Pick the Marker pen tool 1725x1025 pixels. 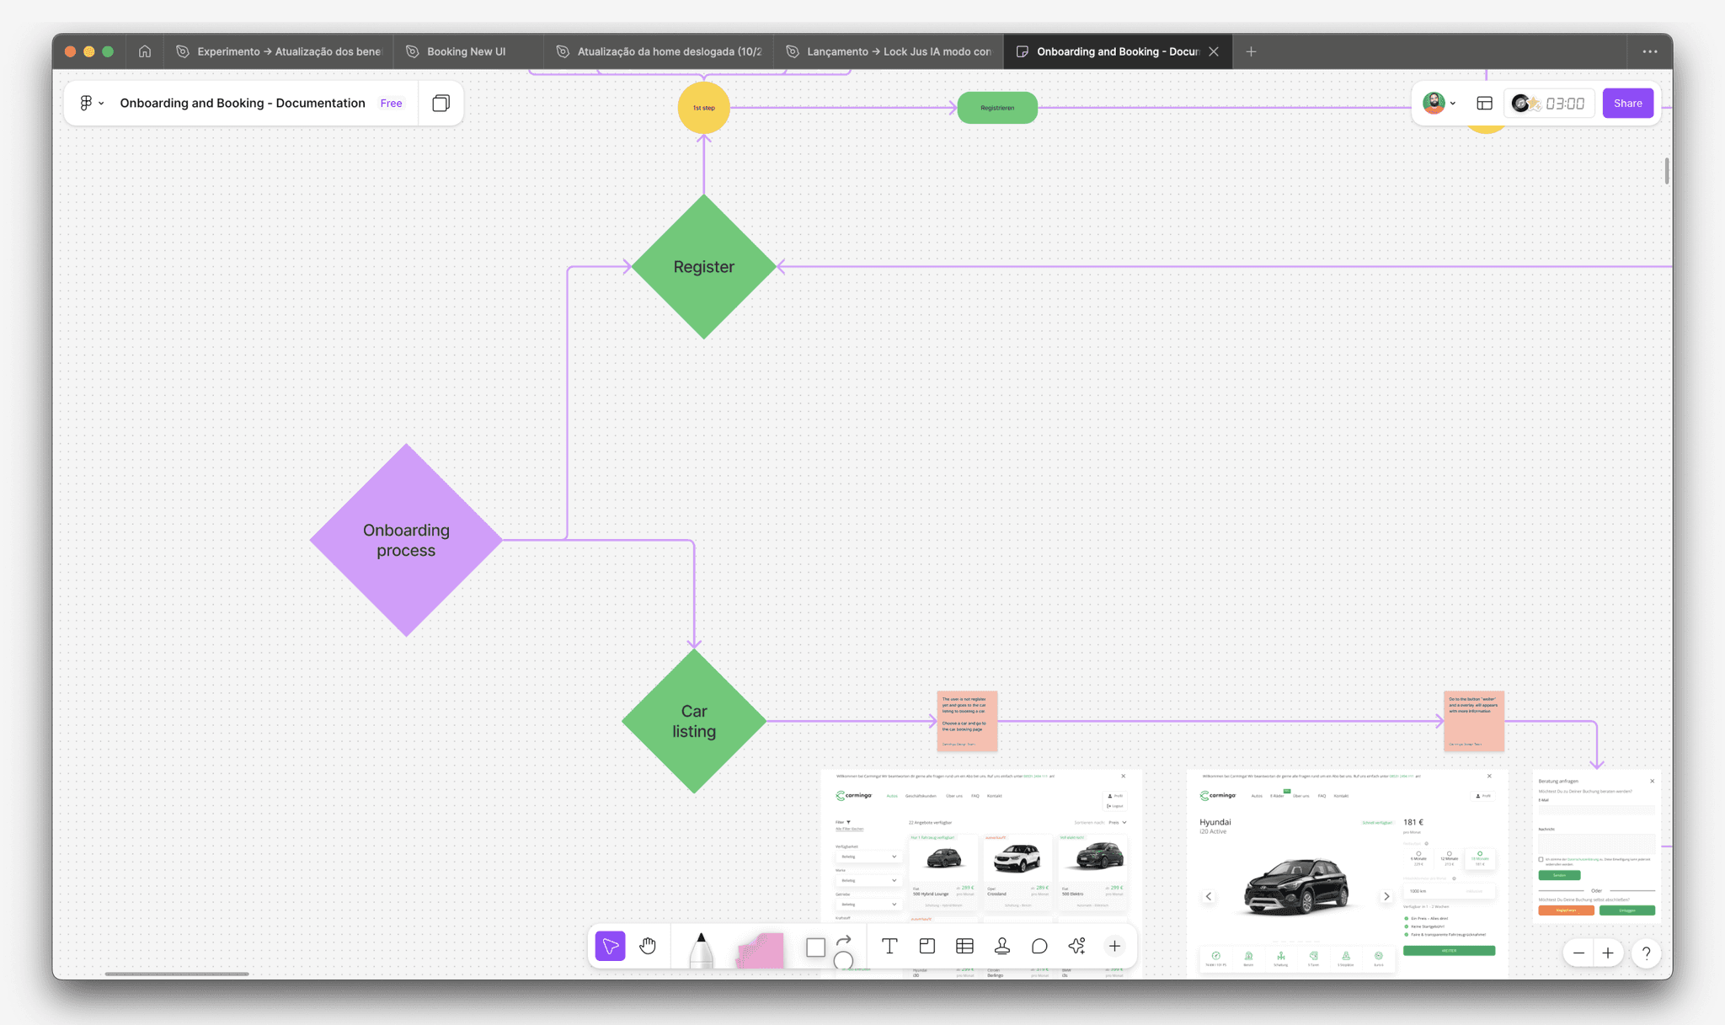click(700, 949)
